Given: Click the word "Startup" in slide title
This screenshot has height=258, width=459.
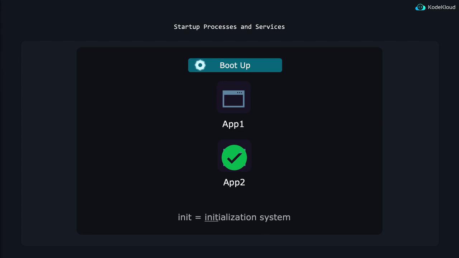Looking at the screenshot, I should [187, 27].
